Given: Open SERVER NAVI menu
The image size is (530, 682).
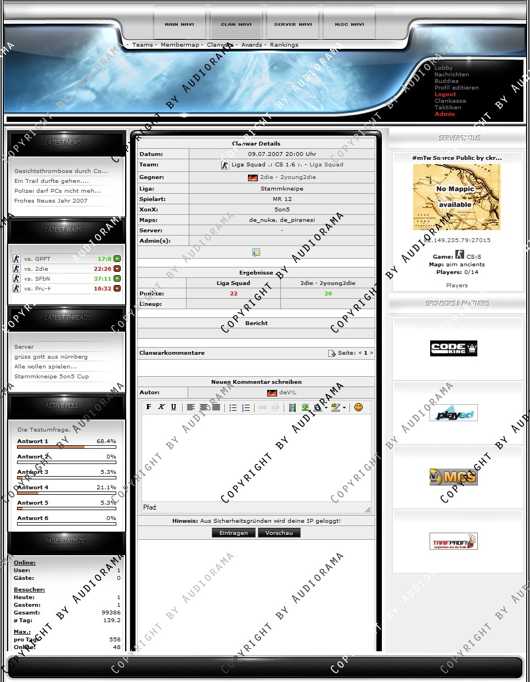Looking at the screenshot, I should coord(293,24).
